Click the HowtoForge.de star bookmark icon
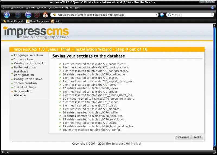 tap(5, 21)
